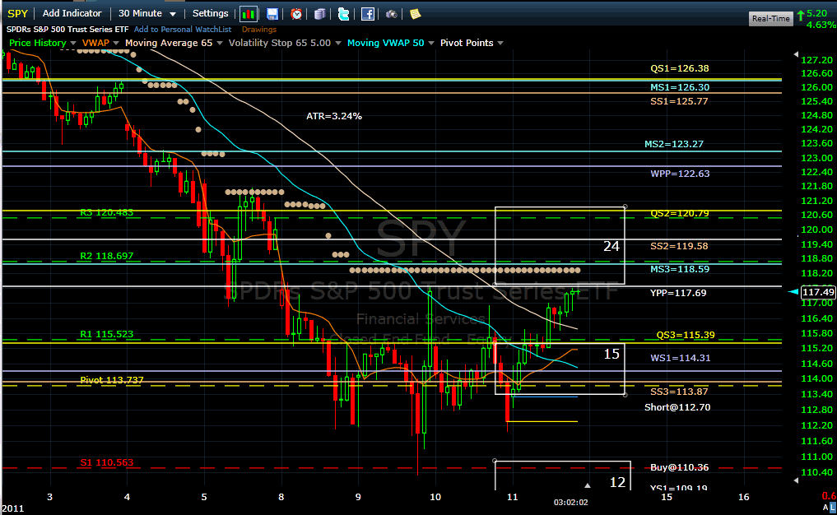The width and height of the screenshot is (837, 515).
Task: Click the MS2=123.27 pivot label
Action: pyautogui.click(x=674, y=144)
